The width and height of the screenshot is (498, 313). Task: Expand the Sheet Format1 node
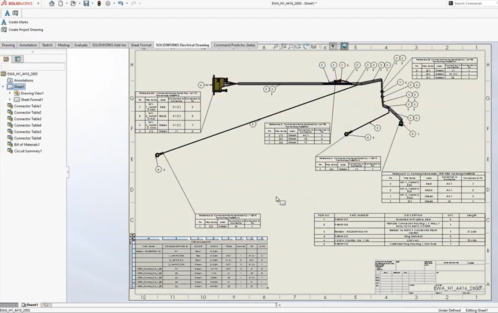coord(10,100)
